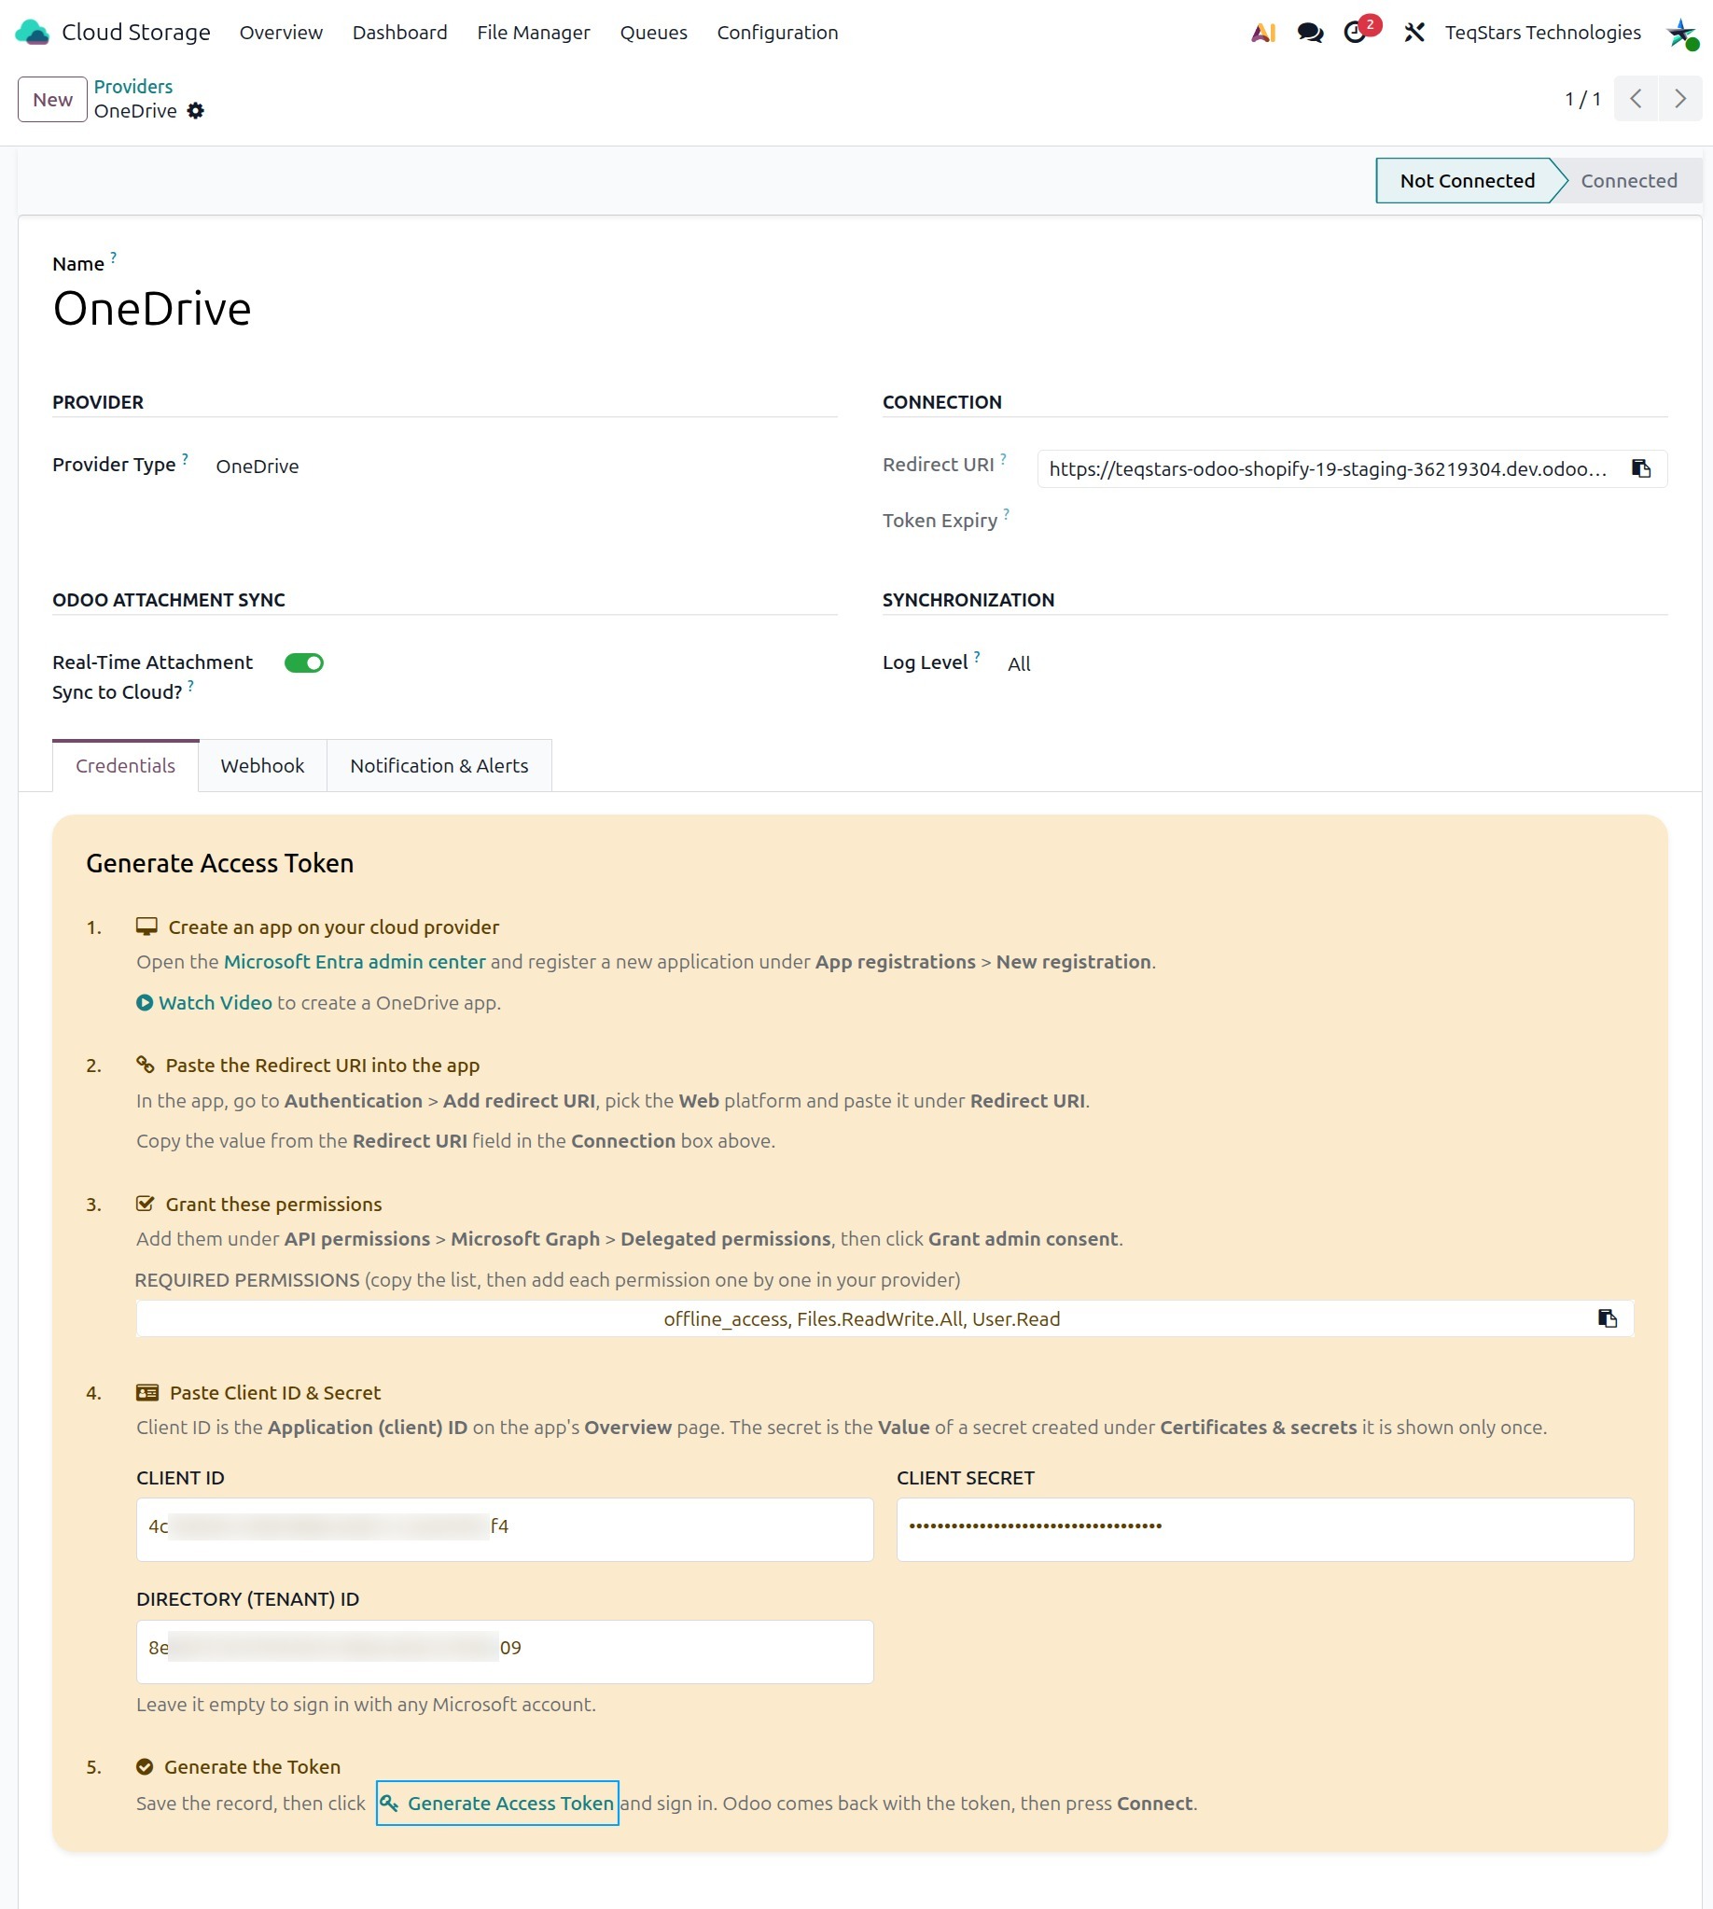
Task: Click the Directory (Tenant) ID input field
Action: click(505, 1651)
